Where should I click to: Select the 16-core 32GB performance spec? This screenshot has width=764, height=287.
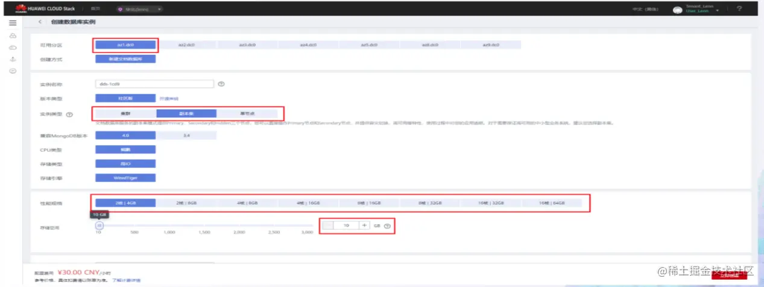pyautogui.click(x=491, y=203)
